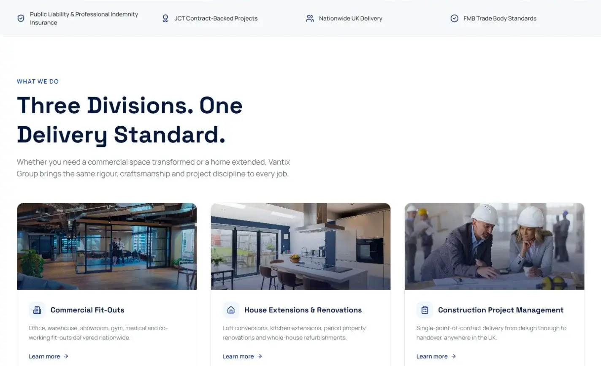The height and width of the screenshot is (366, 601).
Task: Click the 'JCT Contract-Backed Projects' text
Action: (216, 19)
